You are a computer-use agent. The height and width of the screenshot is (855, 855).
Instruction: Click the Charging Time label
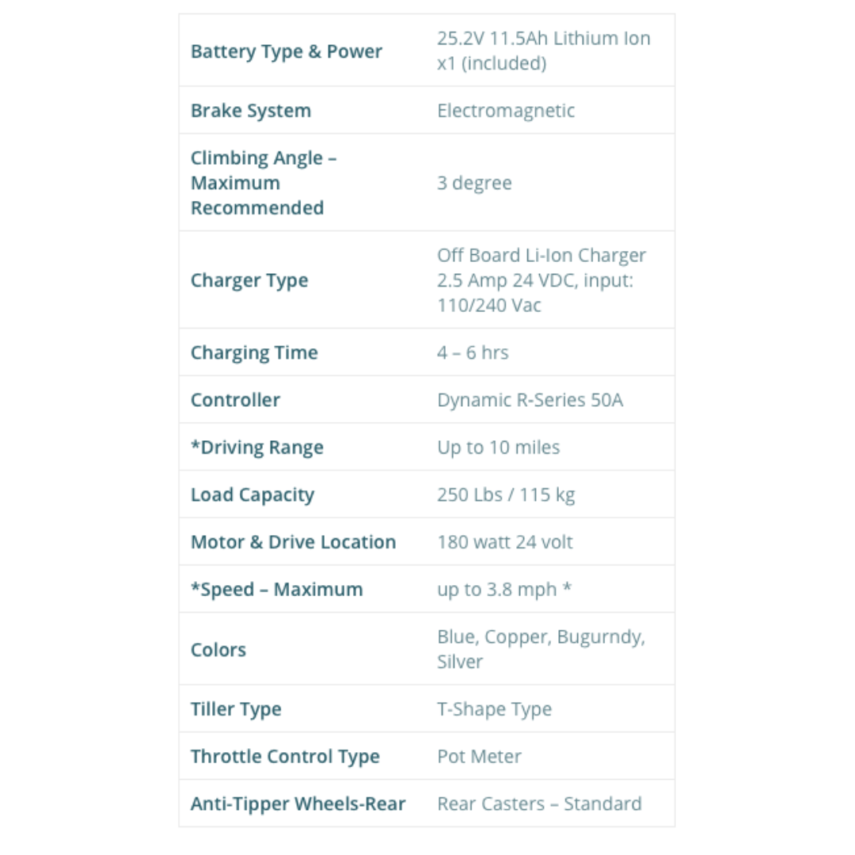[253, 353]
